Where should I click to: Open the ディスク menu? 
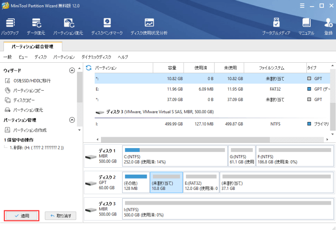pyautogui.click(x=40, y=57)
